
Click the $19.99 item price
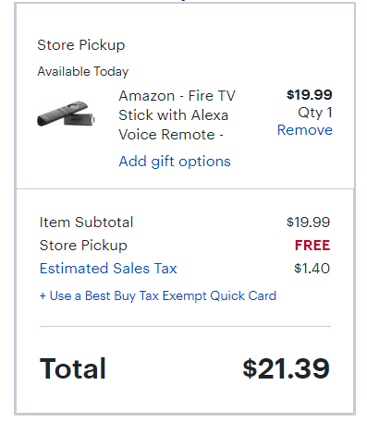[309, 95]
